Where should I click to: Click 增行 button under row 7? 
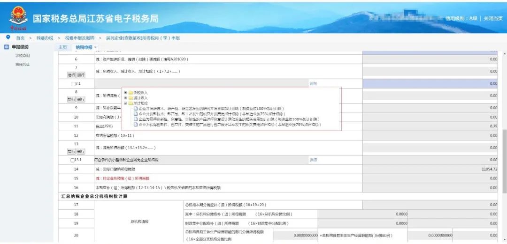click(x=71, y=75)
